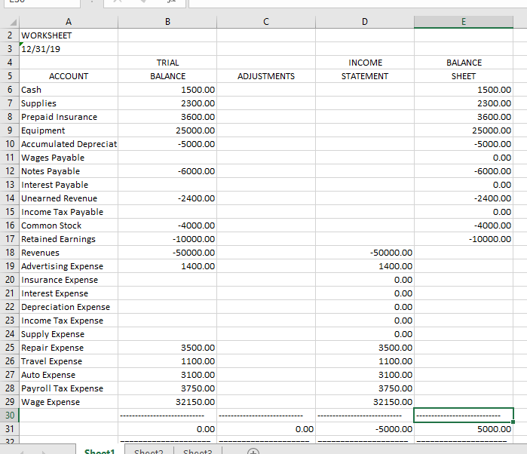Switch to the Sheet1 tab
This screenshot has height=454, width=527.
click(x=100, y=451)
